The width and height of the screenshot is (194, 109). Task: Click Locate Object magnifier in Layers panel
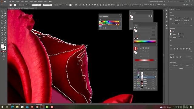(x=143, y=89)
